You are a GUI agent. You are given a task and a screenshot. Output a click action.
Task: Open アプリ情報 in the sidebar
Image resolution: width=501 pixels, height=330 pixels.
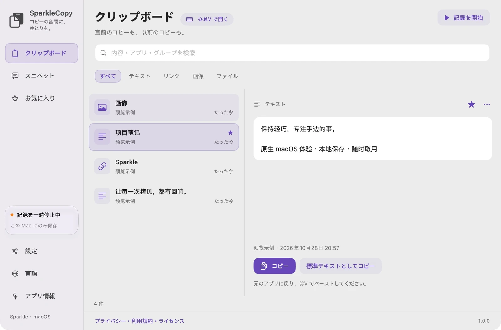click(x=42, y=296)
